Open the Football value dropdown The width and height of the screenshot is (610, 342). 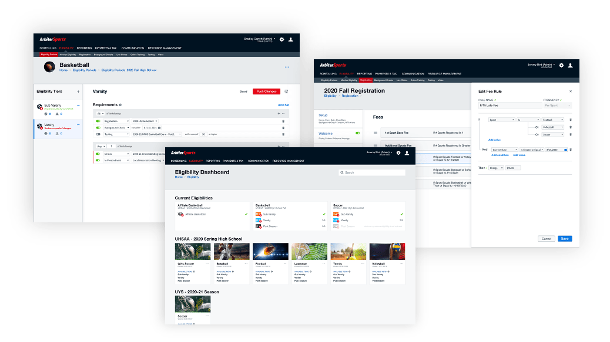(553, 120)
